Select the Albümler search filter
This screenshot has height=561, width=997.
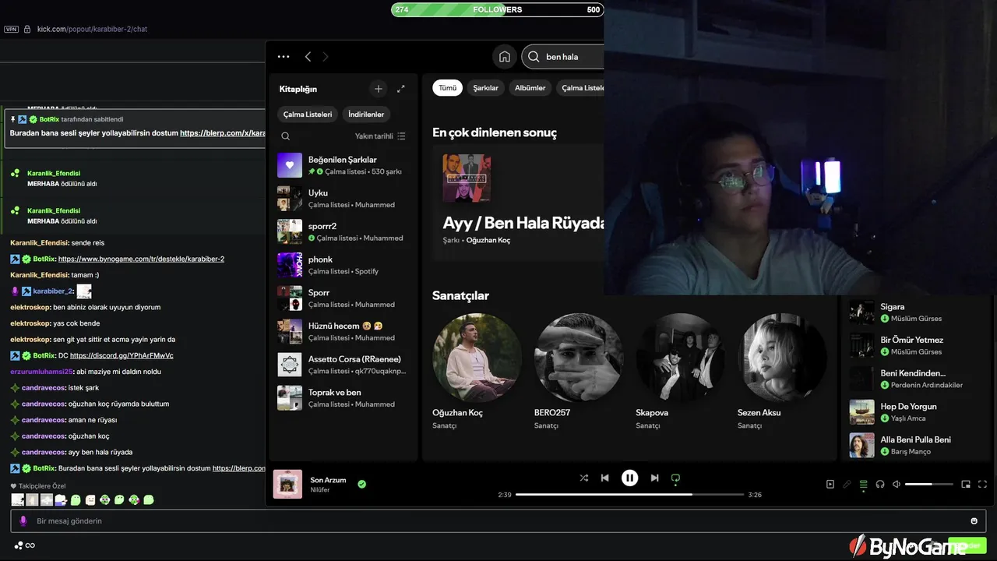(530, 88)
